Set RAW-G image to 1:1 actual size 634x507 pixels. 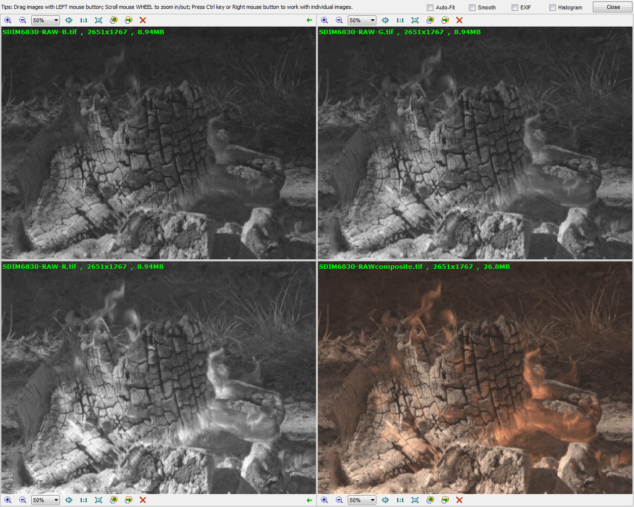[x=400, y=20]
